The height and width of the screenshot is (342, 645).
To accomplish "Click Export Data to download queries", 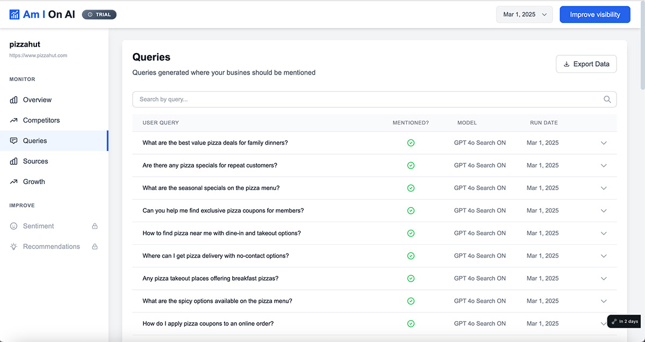I will (x=586, y=64).
